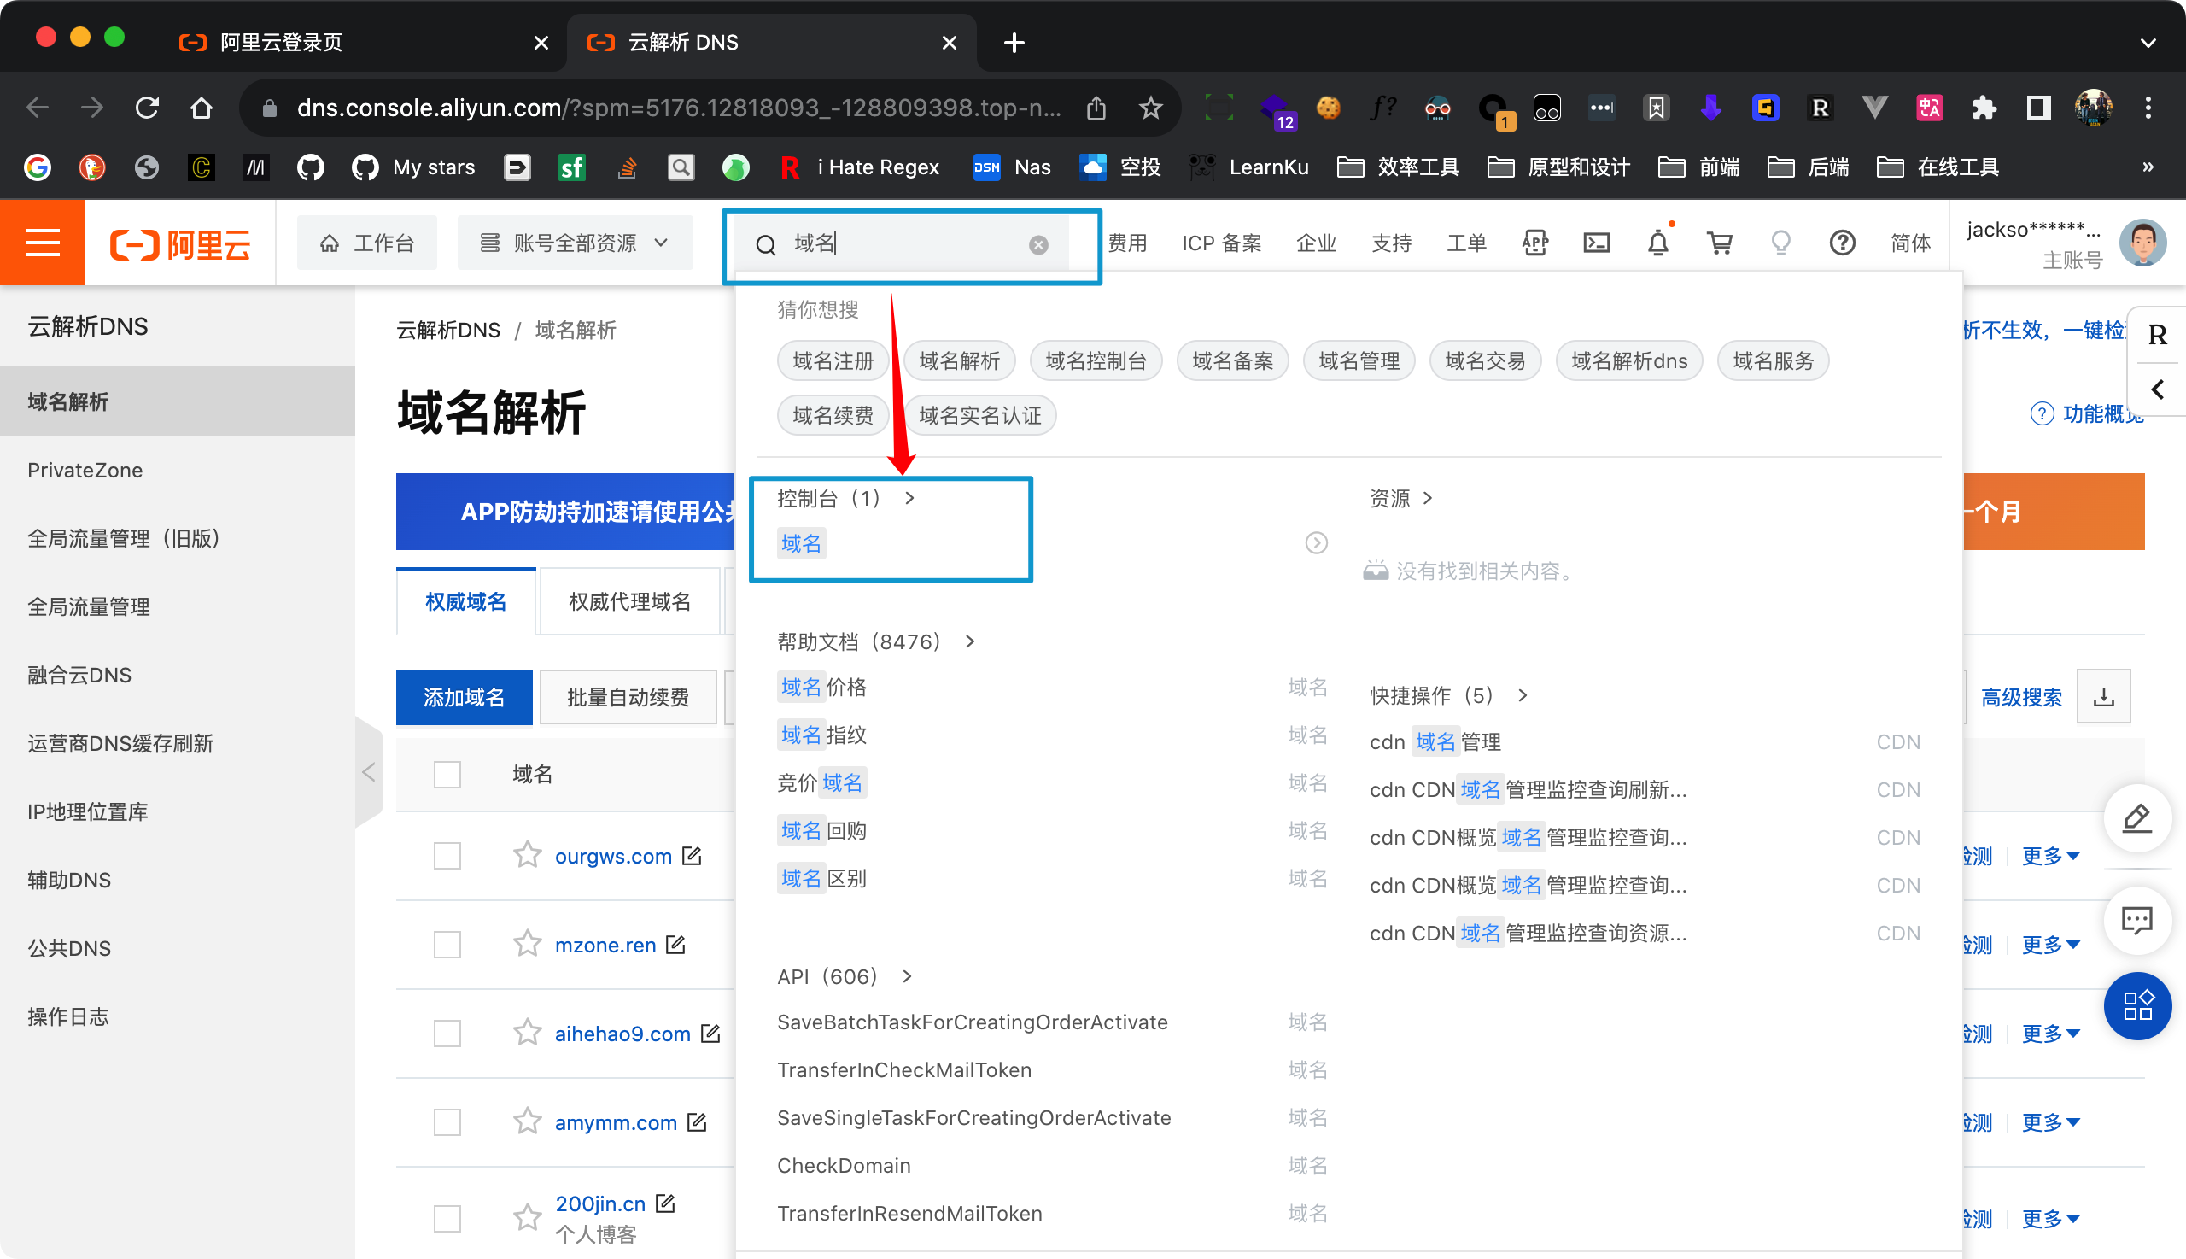Click the notification bell icon

pyautogui.click(x=1657, y=243)
